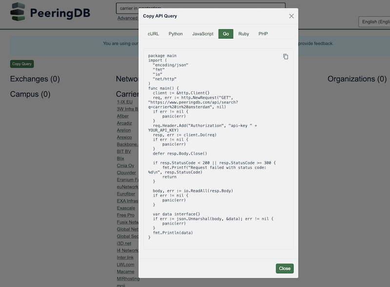Click the Exchanges (0) heading
Viewport: 390px width, 287px height.
click(35, 79)
